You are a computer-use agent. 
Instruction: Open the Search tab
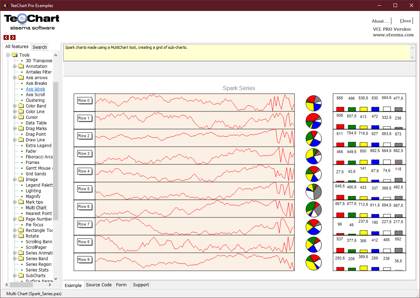pyautogui.click(x=40, y=47)
